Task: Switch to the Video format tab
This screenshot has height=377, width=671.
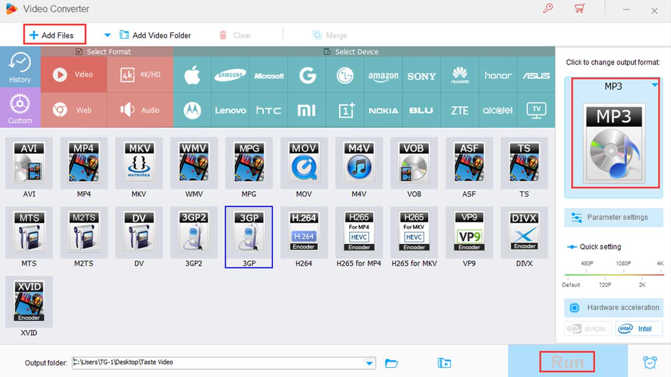Action: point(73,74)
